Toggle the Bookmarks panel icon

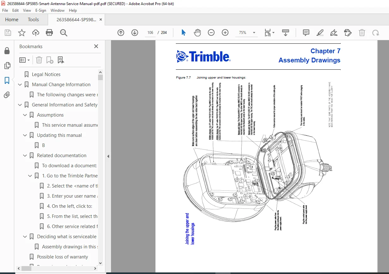pos(7,80)
